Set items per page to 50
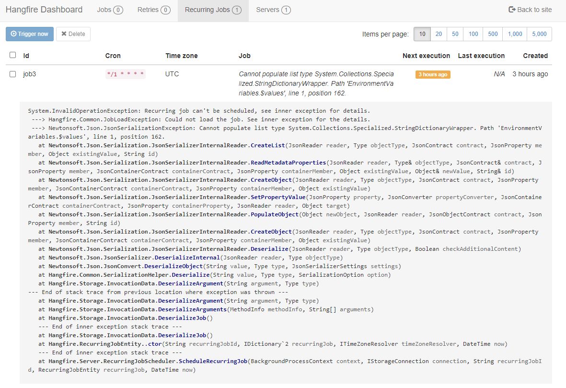This screenshot has width=566, height=388. coord(455,34)
